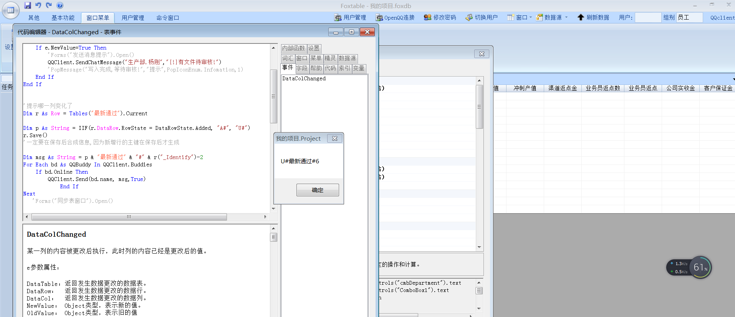Image resolution: width=735 pixels, height=317 pixels.
Task: Click the Dim msg As String line
Action: (113, 157)
